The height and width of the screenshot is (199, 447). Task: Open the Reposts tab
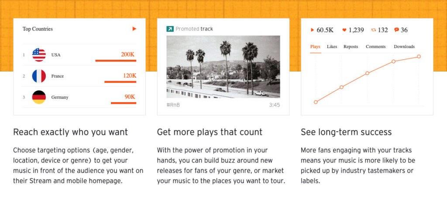351,47
